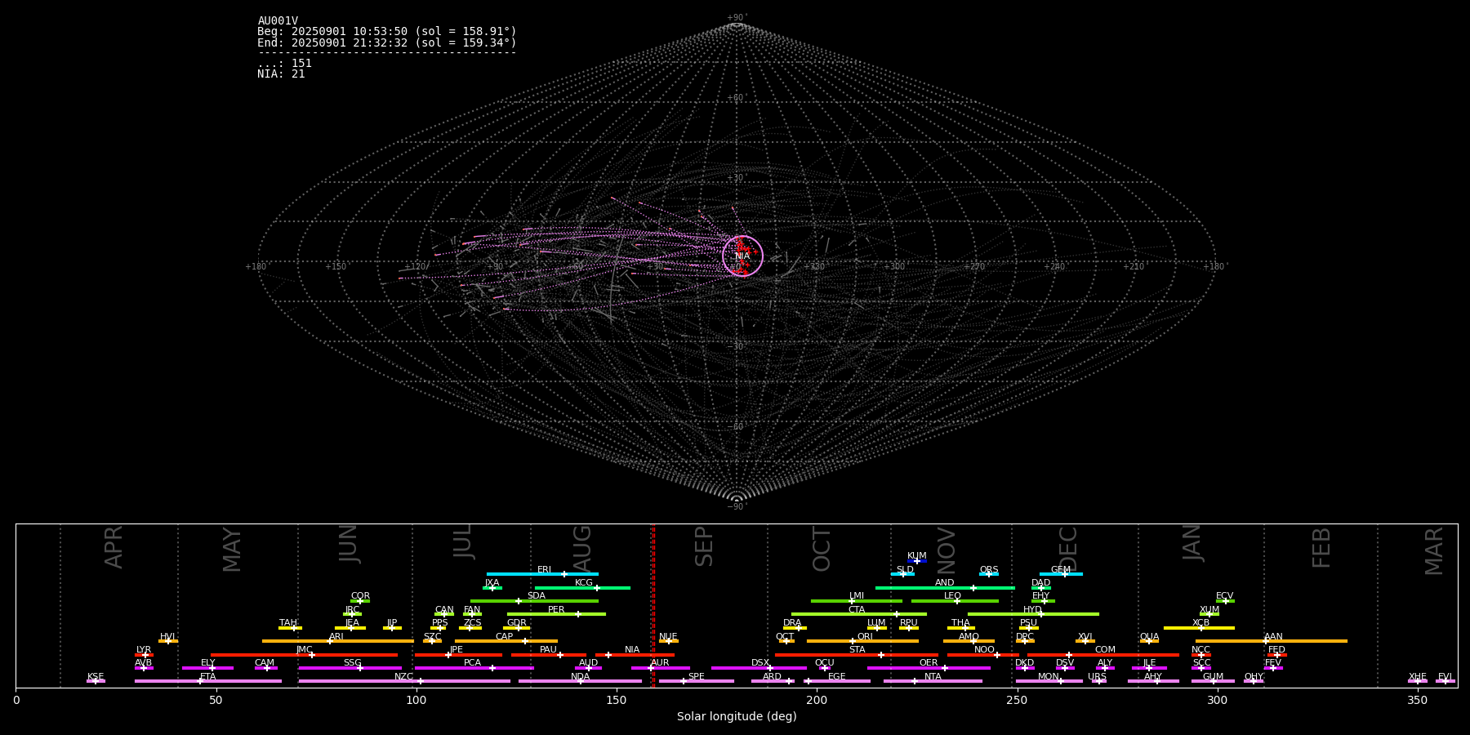Click the XHE shower label
Image resolution: width=1470 pixels, height=735 pixels.
(1418, 676)
